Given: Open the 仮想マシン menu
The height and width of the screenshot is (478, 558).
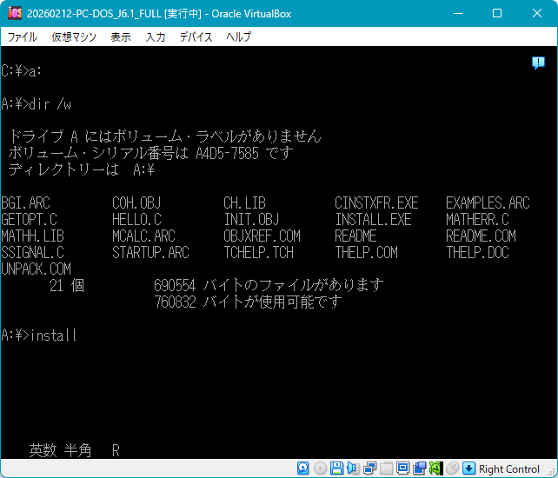Looking at the screenshot, I should (x=76, y=37).
